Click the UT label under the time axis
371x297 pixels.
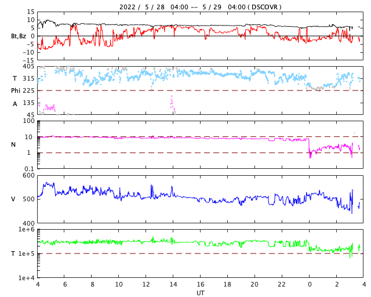[200, 293]
